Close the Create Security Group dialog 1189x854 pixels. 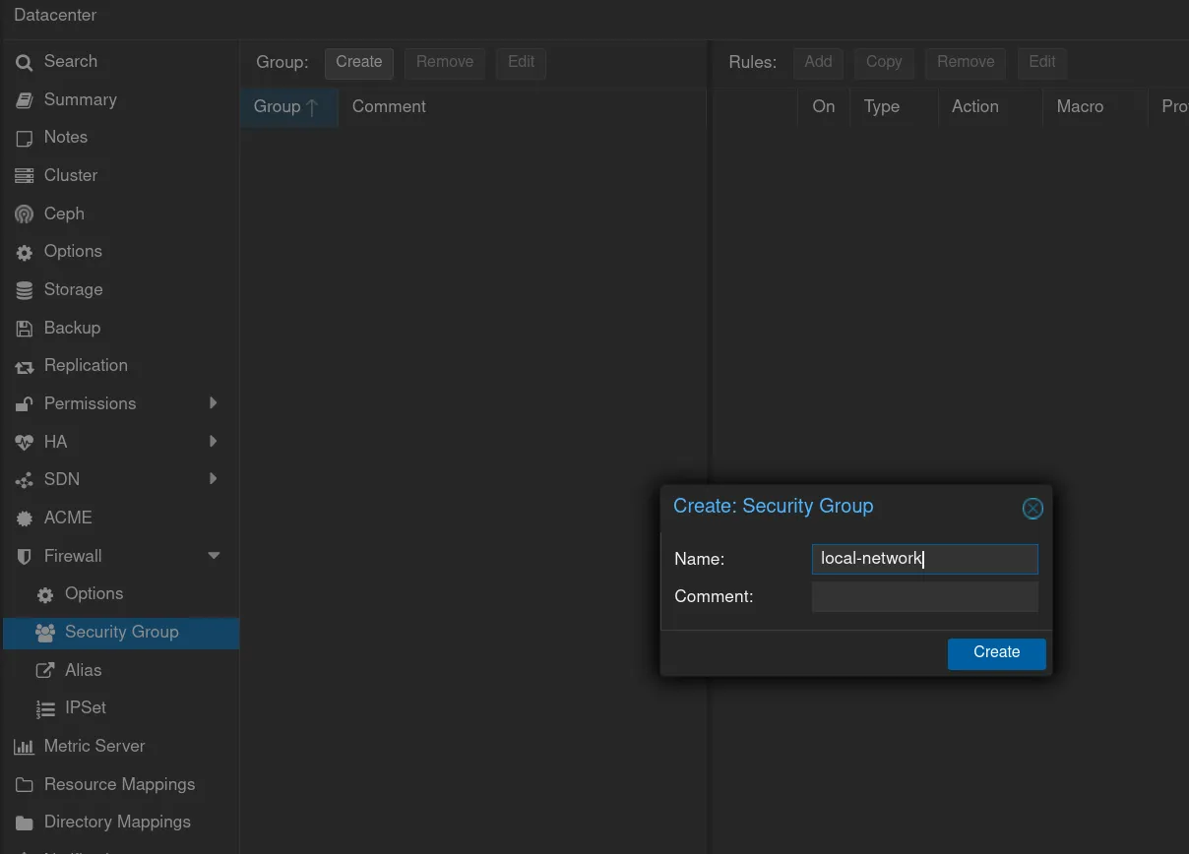click(1033, 508)
